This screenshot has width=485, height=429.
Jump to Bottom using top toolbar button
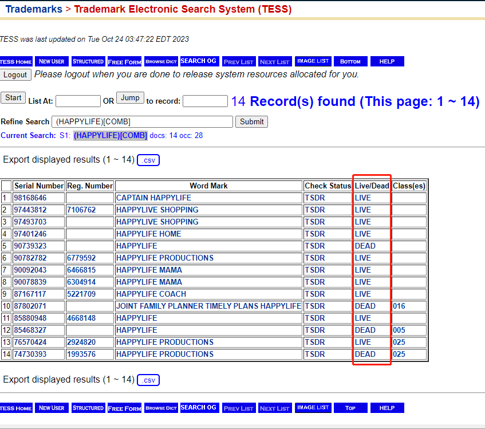tap(350, 61)
